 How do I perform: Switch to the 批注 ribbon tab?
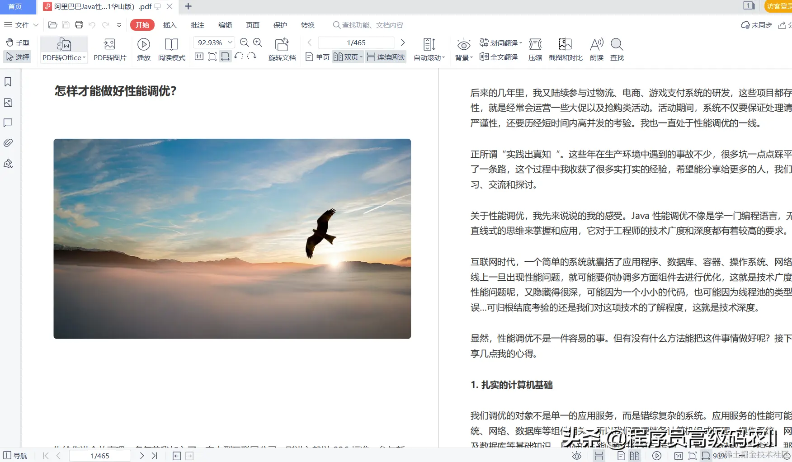pyautogui.click(x=198, y=25)
